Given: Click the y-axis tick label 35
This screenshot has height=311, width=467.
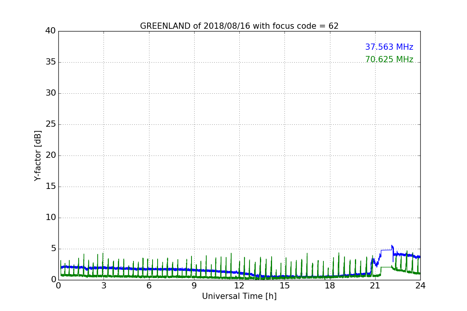Looking at the screenshot, I should click(51, 62).
